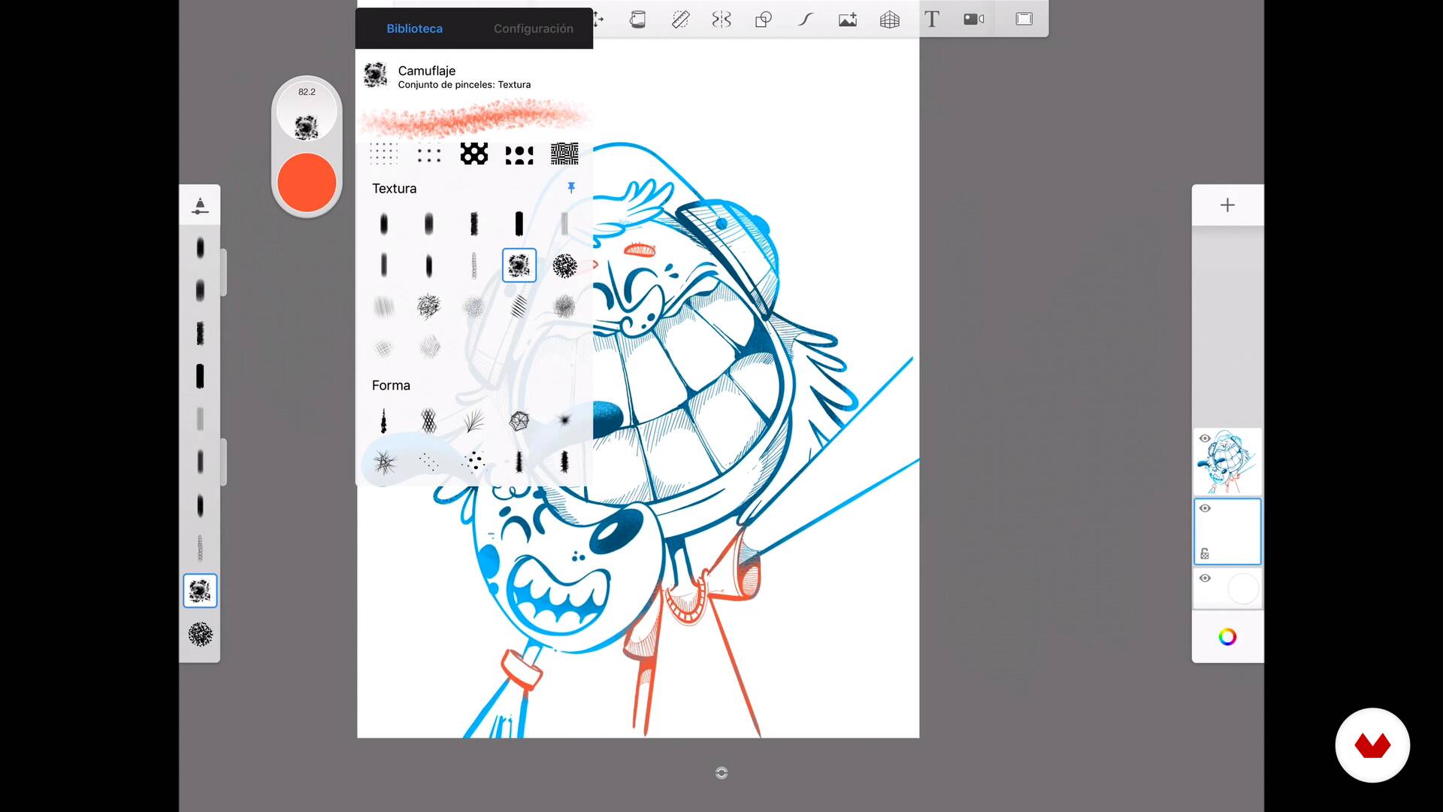Select camouflage brush in left brush palette

[x=200, y=591]
